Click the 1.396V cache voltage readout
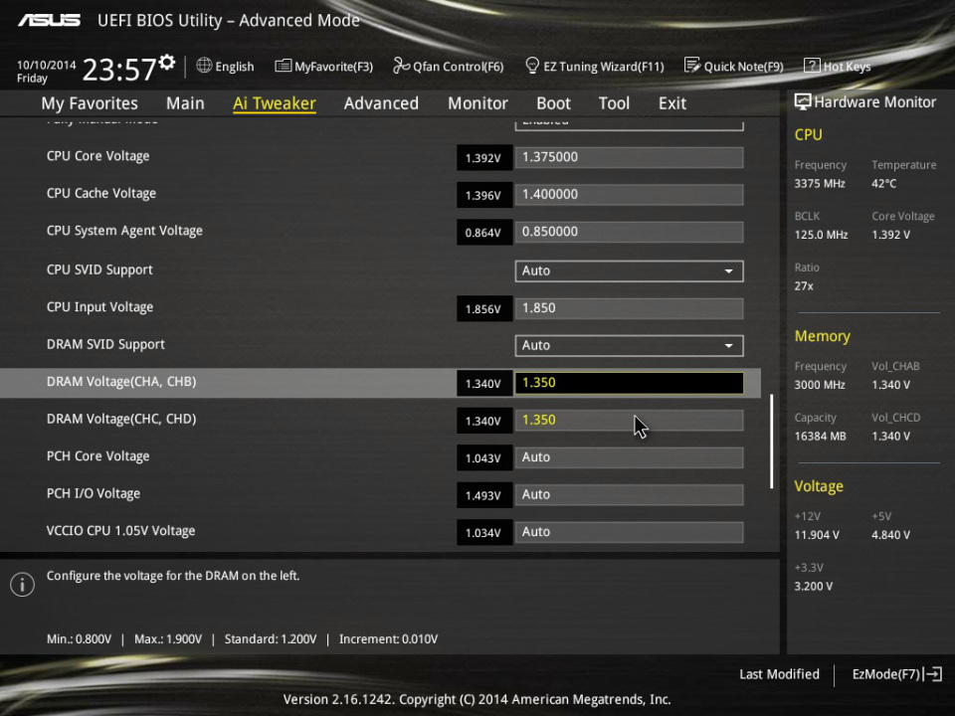 point(484,195)
